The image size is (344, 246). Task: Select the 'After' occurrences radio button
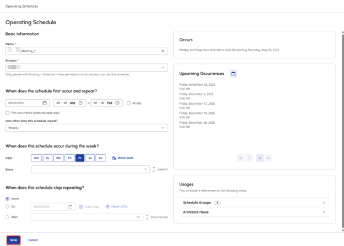coord(7,217)
